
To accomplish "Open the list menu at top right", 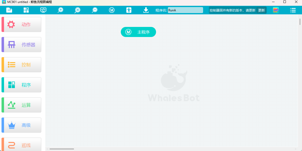I will (x=293, y=10).
